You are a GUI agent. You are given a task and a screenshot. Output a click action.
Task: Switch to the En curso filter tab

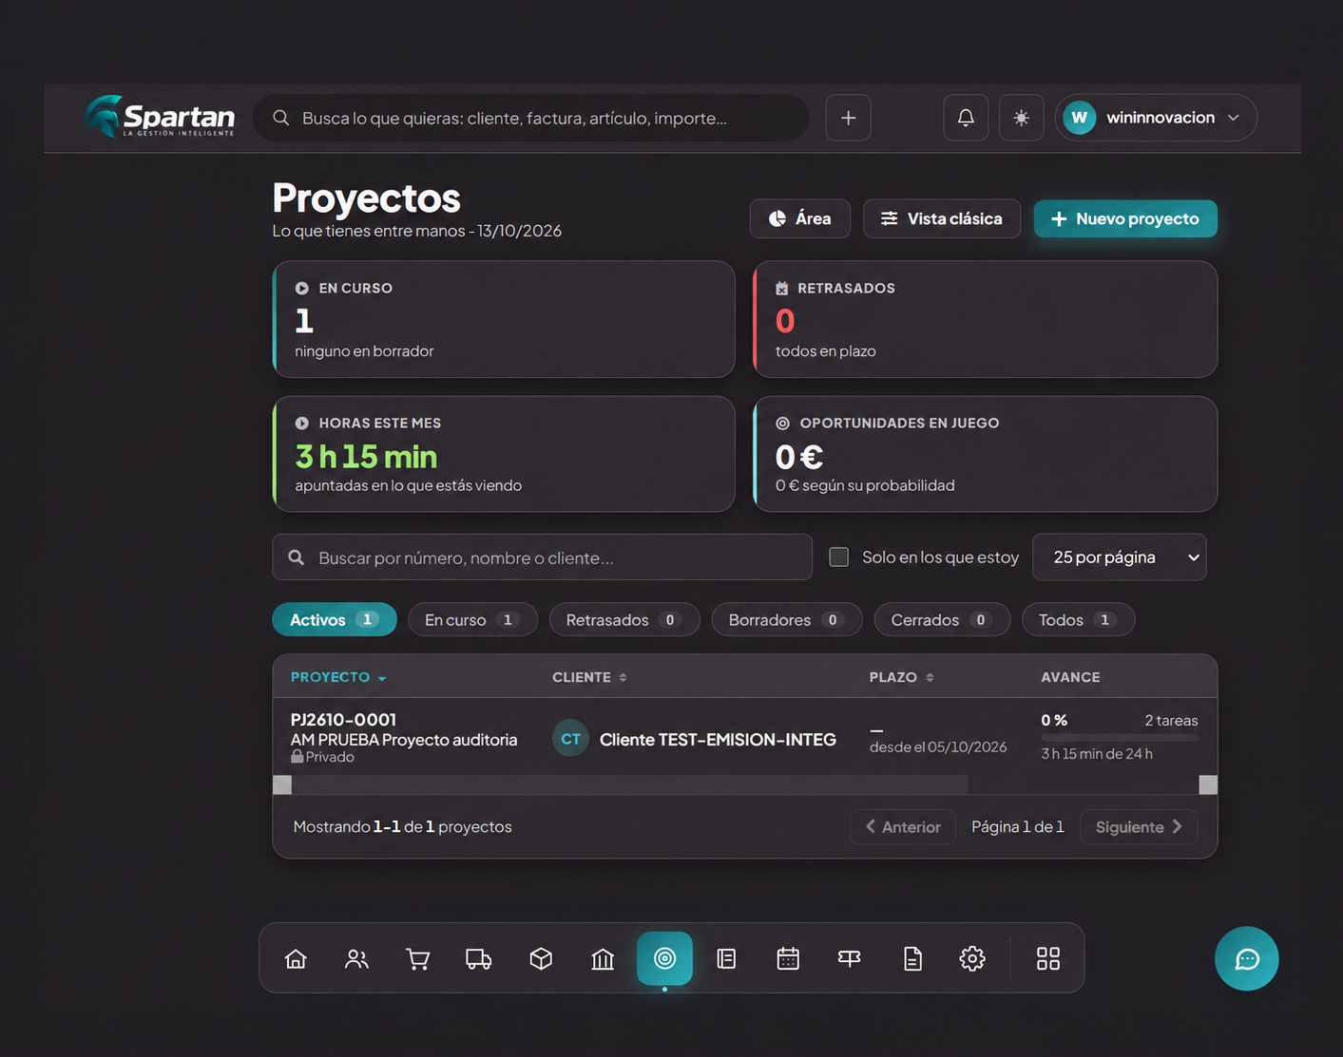coord(472,619)
